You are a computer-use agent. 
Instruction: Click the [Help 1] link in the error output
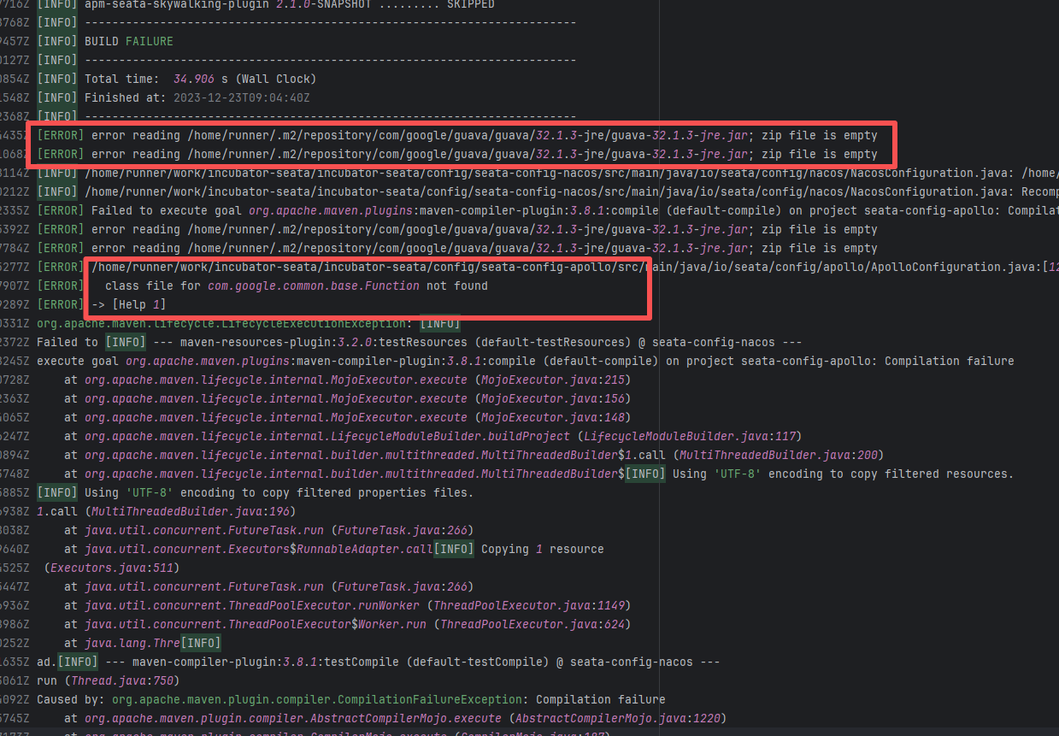138,305
